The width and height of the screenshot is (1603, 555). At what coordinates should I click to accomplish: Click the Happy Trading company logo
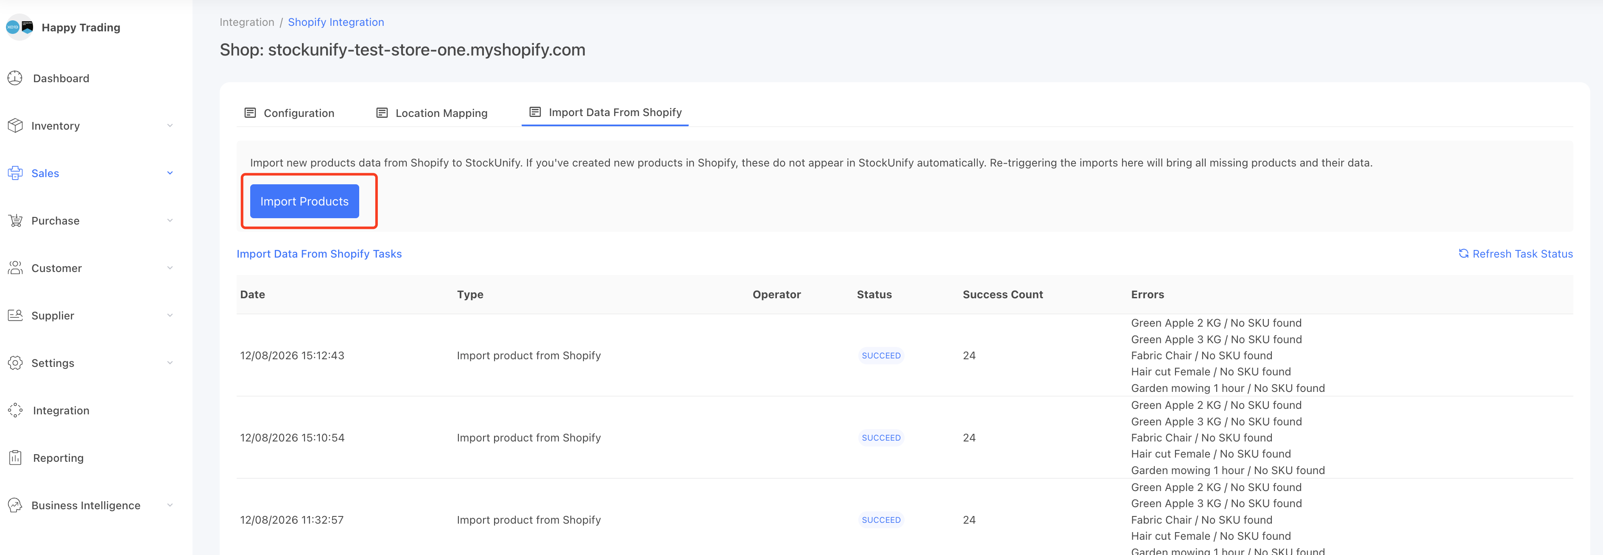click(19, 28)
